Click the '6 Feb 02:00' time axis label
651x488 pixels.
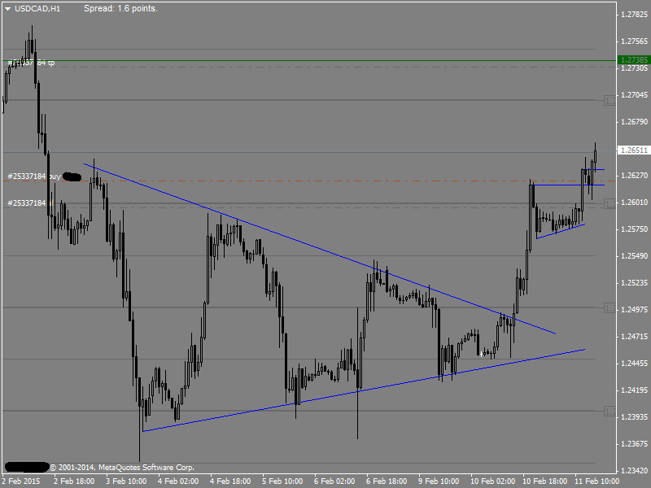pyautogui.click(x=334, y=481)
